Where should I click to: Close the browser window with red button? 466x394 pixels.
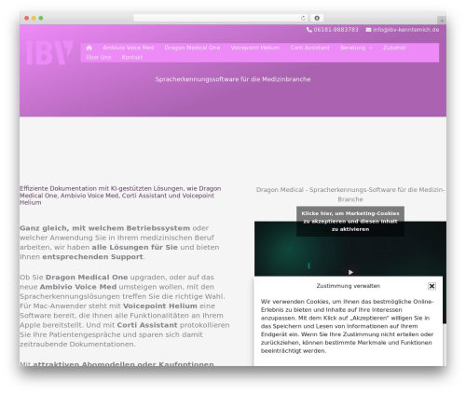tap(27, 19)
